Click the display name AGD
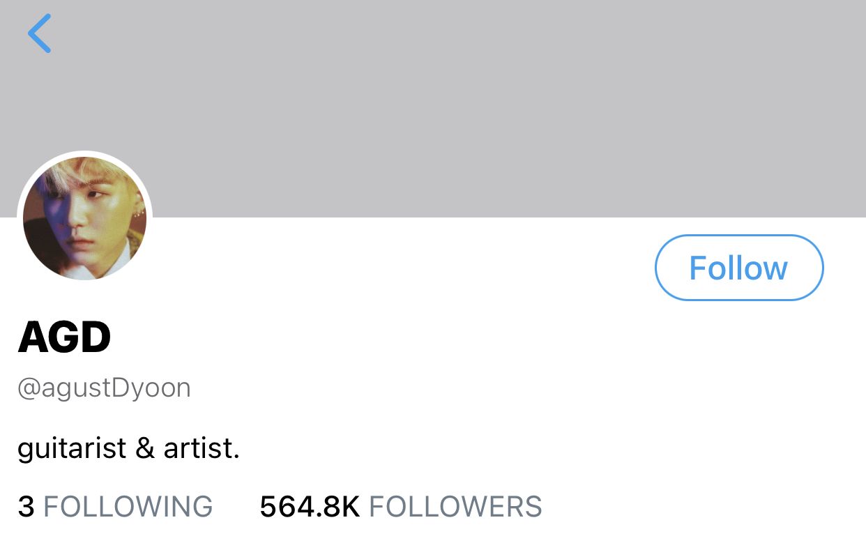 pos(64,338)
